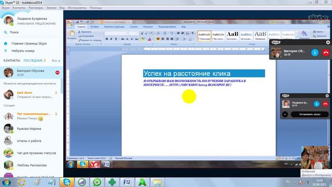332x187 pixels.
Task: Click Word Office button in shared screen
Action: pos(70,23)
